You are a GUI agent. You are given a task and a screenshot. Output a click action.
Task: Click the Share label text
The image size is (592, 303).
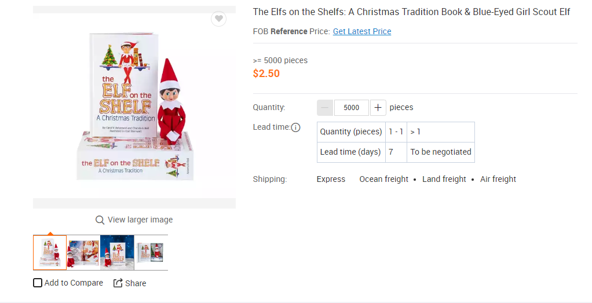(x=136, y=283)
